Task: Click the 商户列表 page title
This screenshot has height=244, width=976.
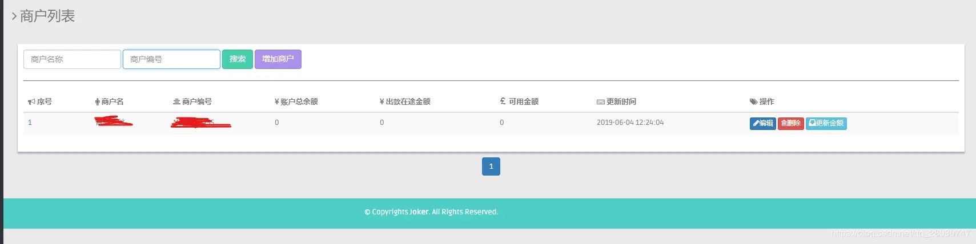Action: tap(47, 16)
